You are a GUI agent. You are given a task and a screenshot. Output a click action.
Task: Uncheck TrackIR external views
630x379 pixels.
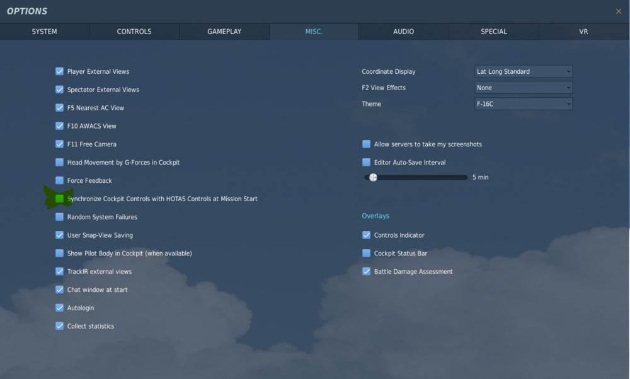[59, 271]
